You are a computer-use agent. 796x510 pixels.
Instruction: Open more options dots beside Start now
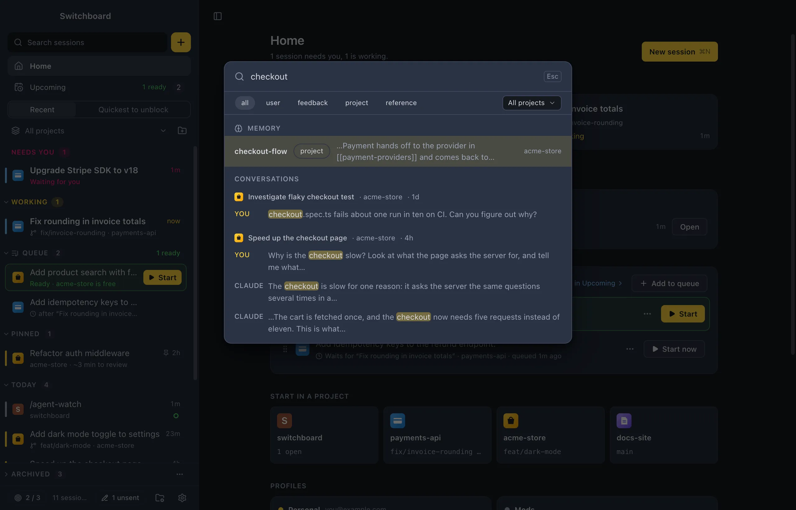(x=630, y=349)
